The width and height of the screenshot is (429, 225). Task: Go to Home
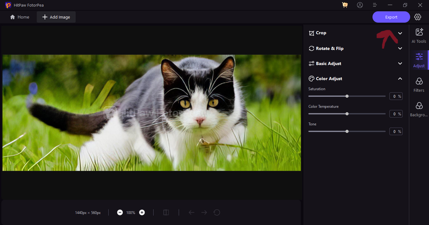[20, 17]
